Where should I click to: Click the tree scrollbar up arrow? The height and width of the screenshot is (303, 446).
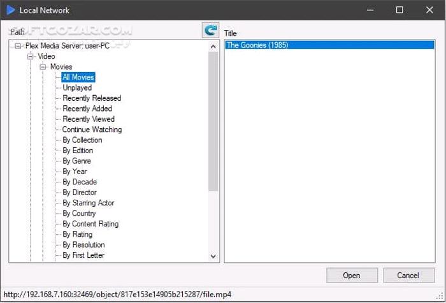tap(213, 46)
